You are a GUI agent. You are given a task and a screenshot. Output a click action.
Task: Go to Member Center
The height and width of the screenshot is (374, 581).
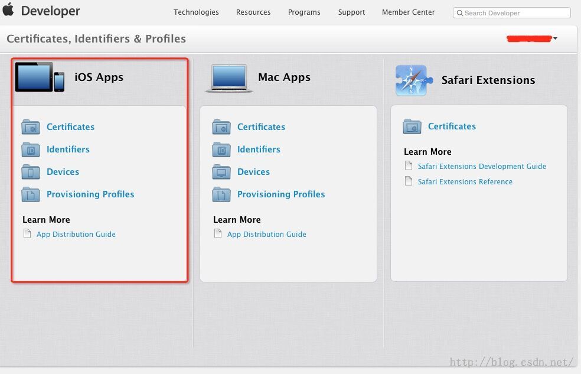click(409, 12)
